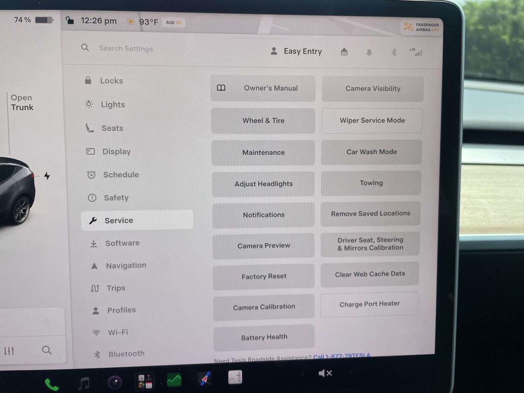Screen dimensions: 524x393
Task: Toggle Wiper Service Mode
Action: 372,120
